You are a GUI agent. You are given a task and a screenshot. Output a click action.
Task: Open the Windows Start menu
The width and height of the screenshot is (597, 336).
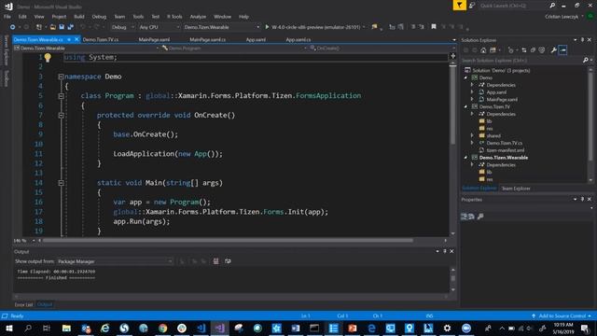point(8,328)
